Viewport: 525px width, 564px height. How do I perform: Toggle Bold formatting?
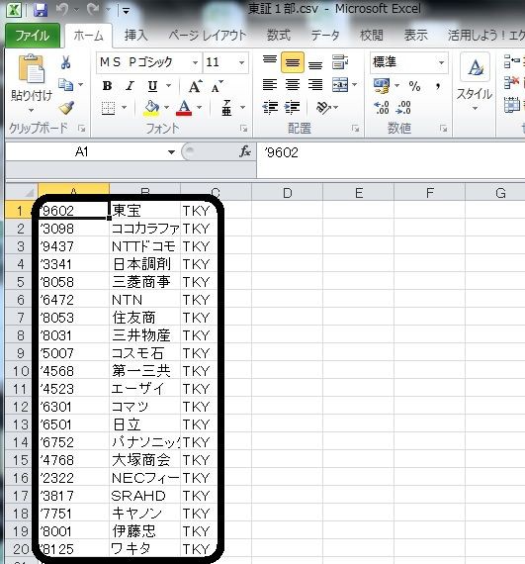[x=107, y=86]
